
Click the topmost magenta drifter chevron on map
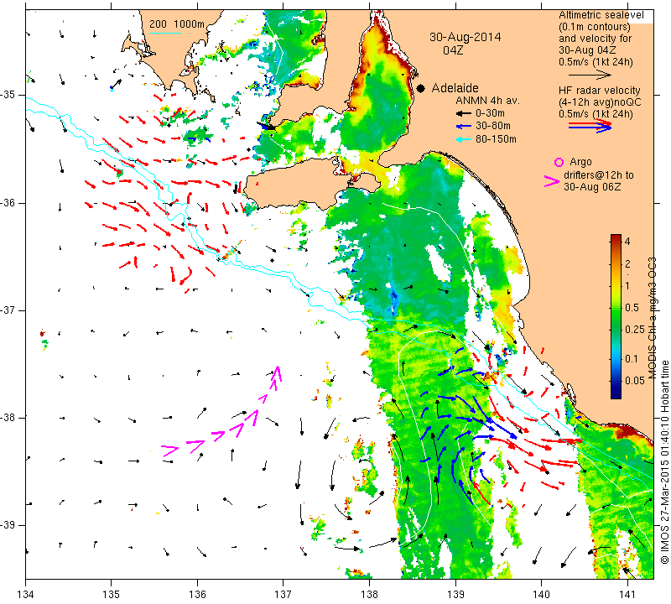278,372
